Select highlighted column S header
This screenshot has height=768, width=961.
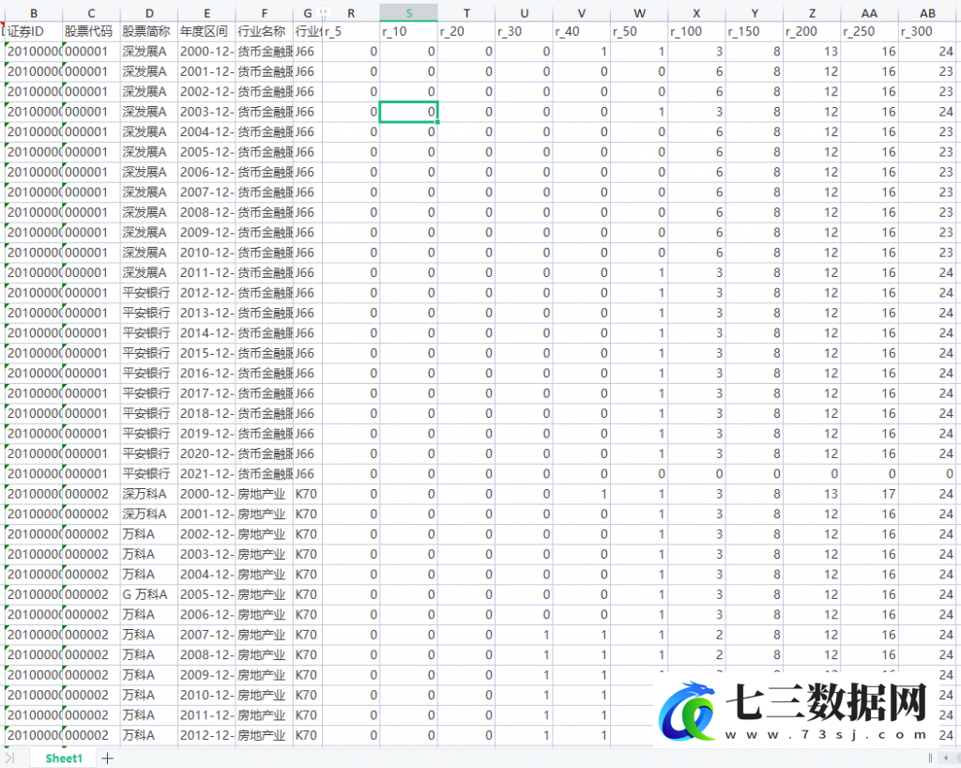click(x=409, y=13)
